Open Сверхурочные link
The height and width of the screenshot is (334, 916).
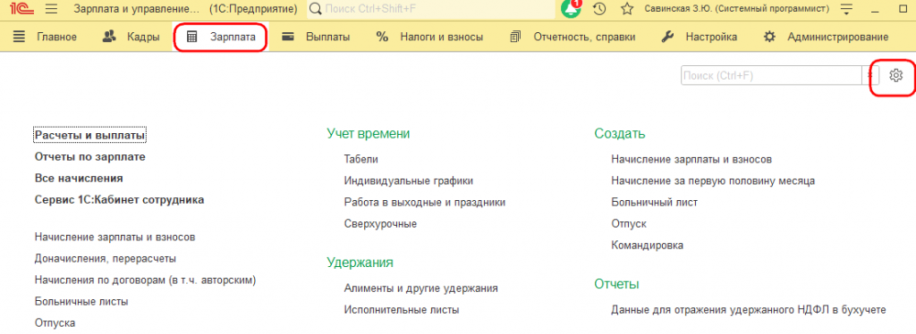tap(380, 224)
